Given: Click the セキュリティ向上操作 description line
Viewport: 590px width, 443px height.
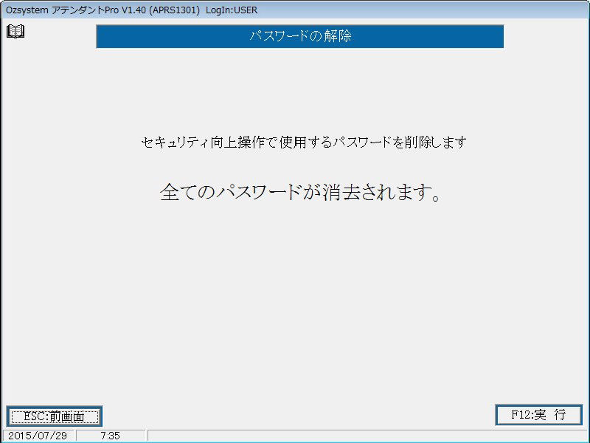Looking at the screenshot, I should 304,142.
